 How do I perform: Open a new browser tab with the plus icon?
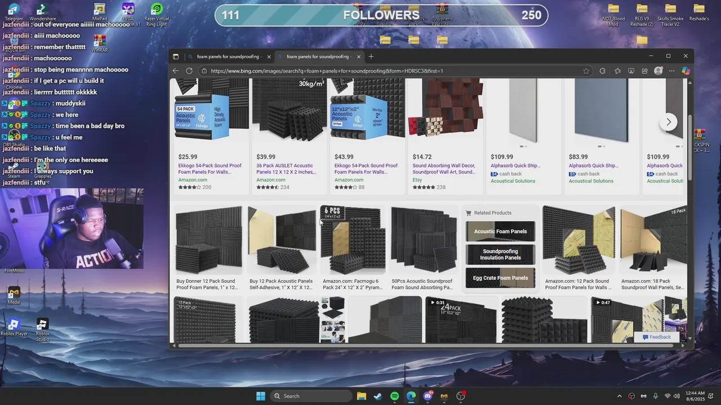tap(371, 57)
